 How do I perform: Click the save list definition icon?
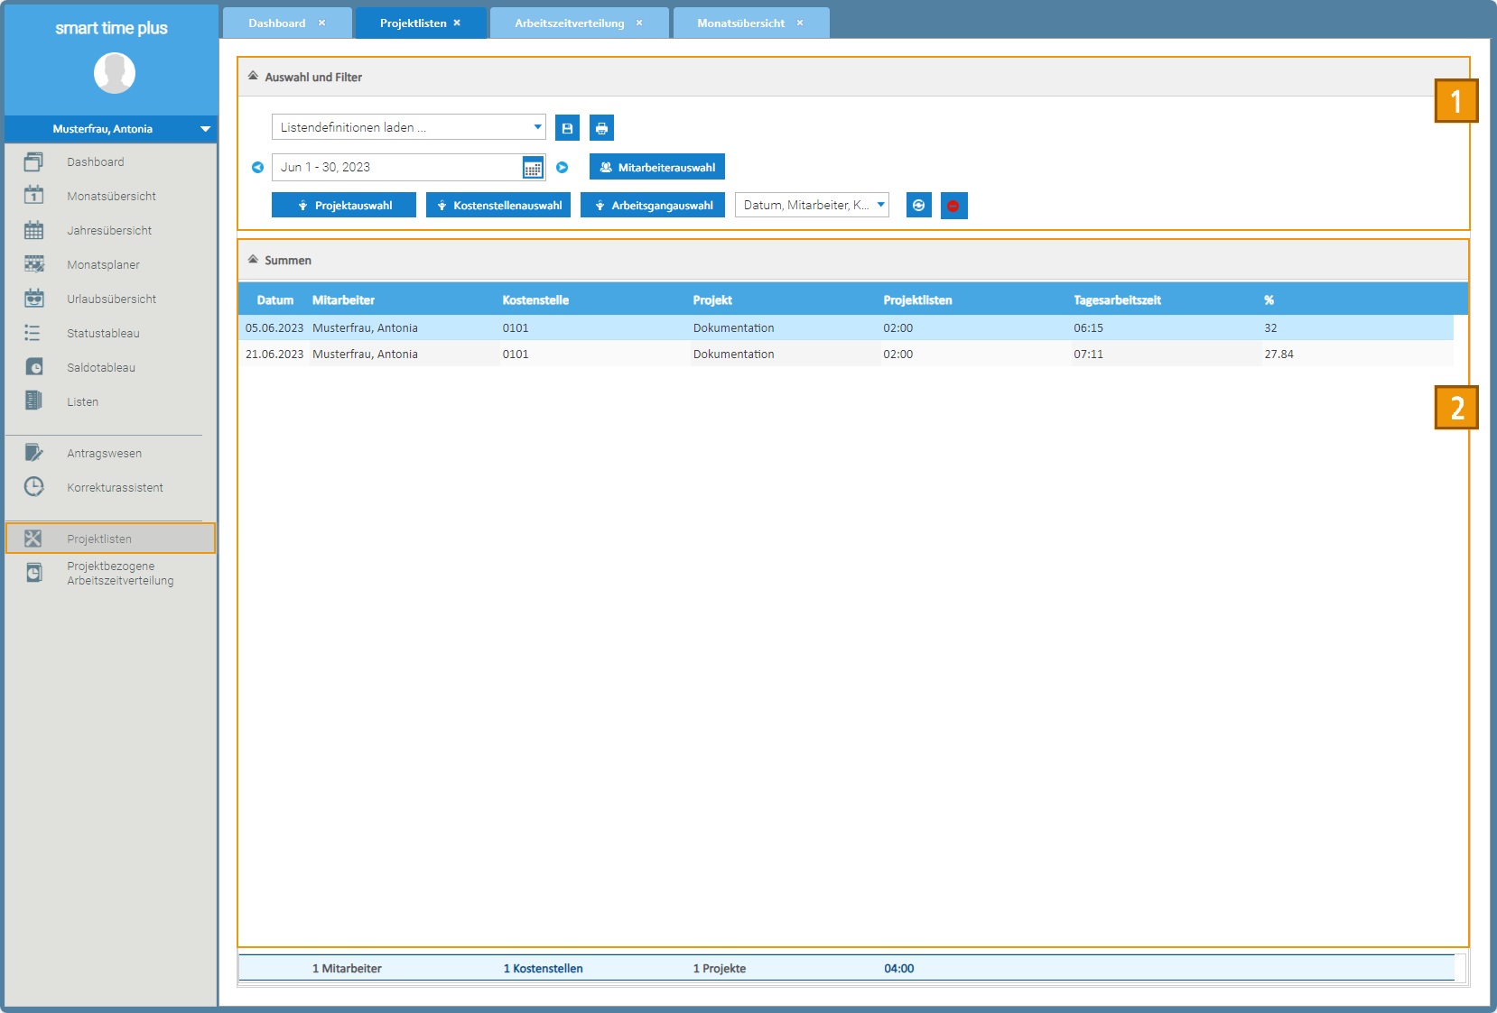pyautogui.click(x=567, y=128)
